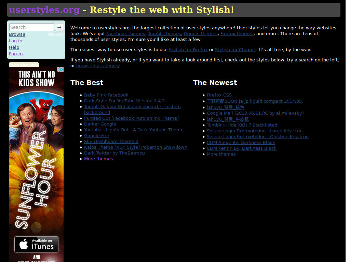Open Secure Login FirefoxAddon - Oldstyle Key Icon
Viewport: 350px width, 262px height.
pos(258,136)
